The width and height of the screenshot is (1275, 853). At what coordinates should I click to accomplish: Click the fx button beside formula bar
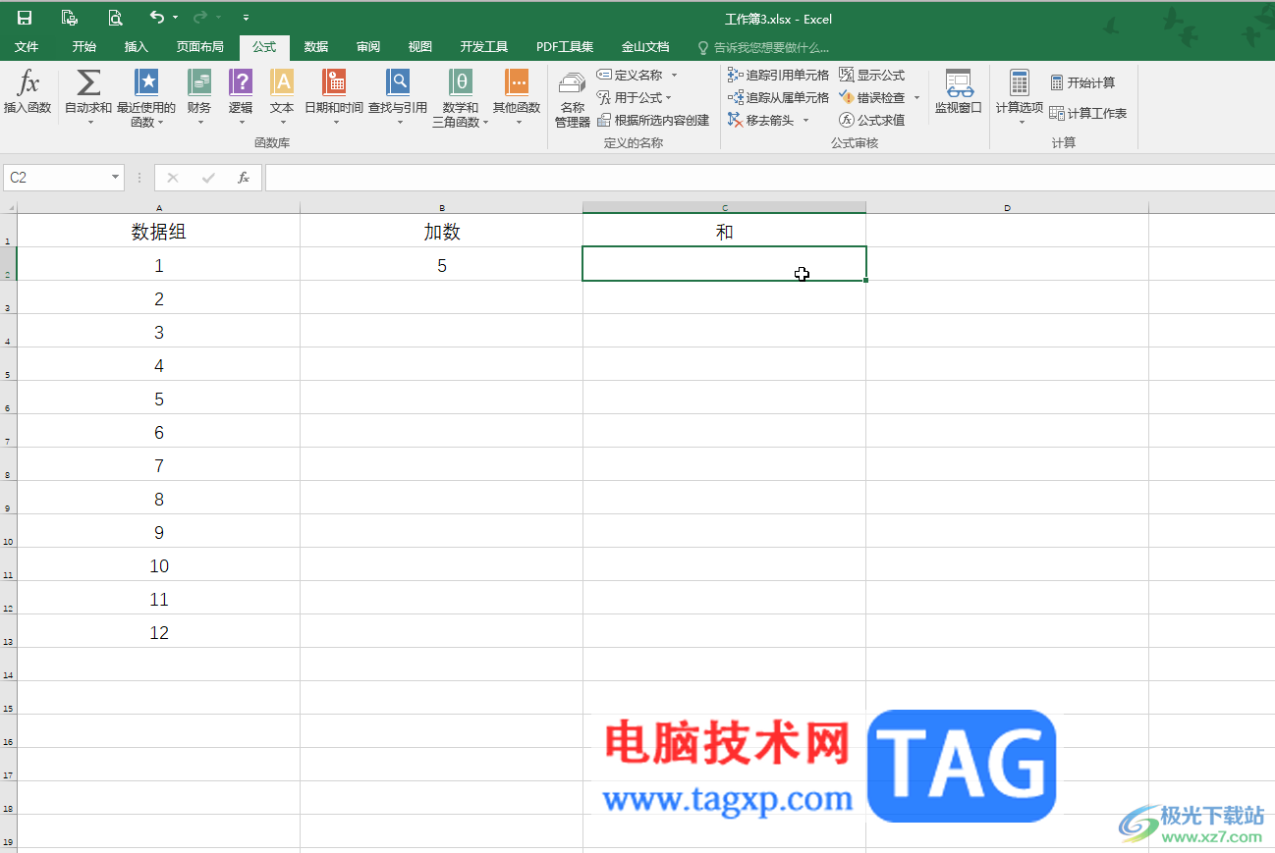(244, 178)
